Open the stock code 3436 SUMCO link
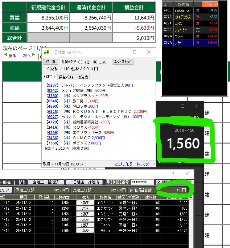The height and width of the screenshot is (248, 230). (50, 137)
